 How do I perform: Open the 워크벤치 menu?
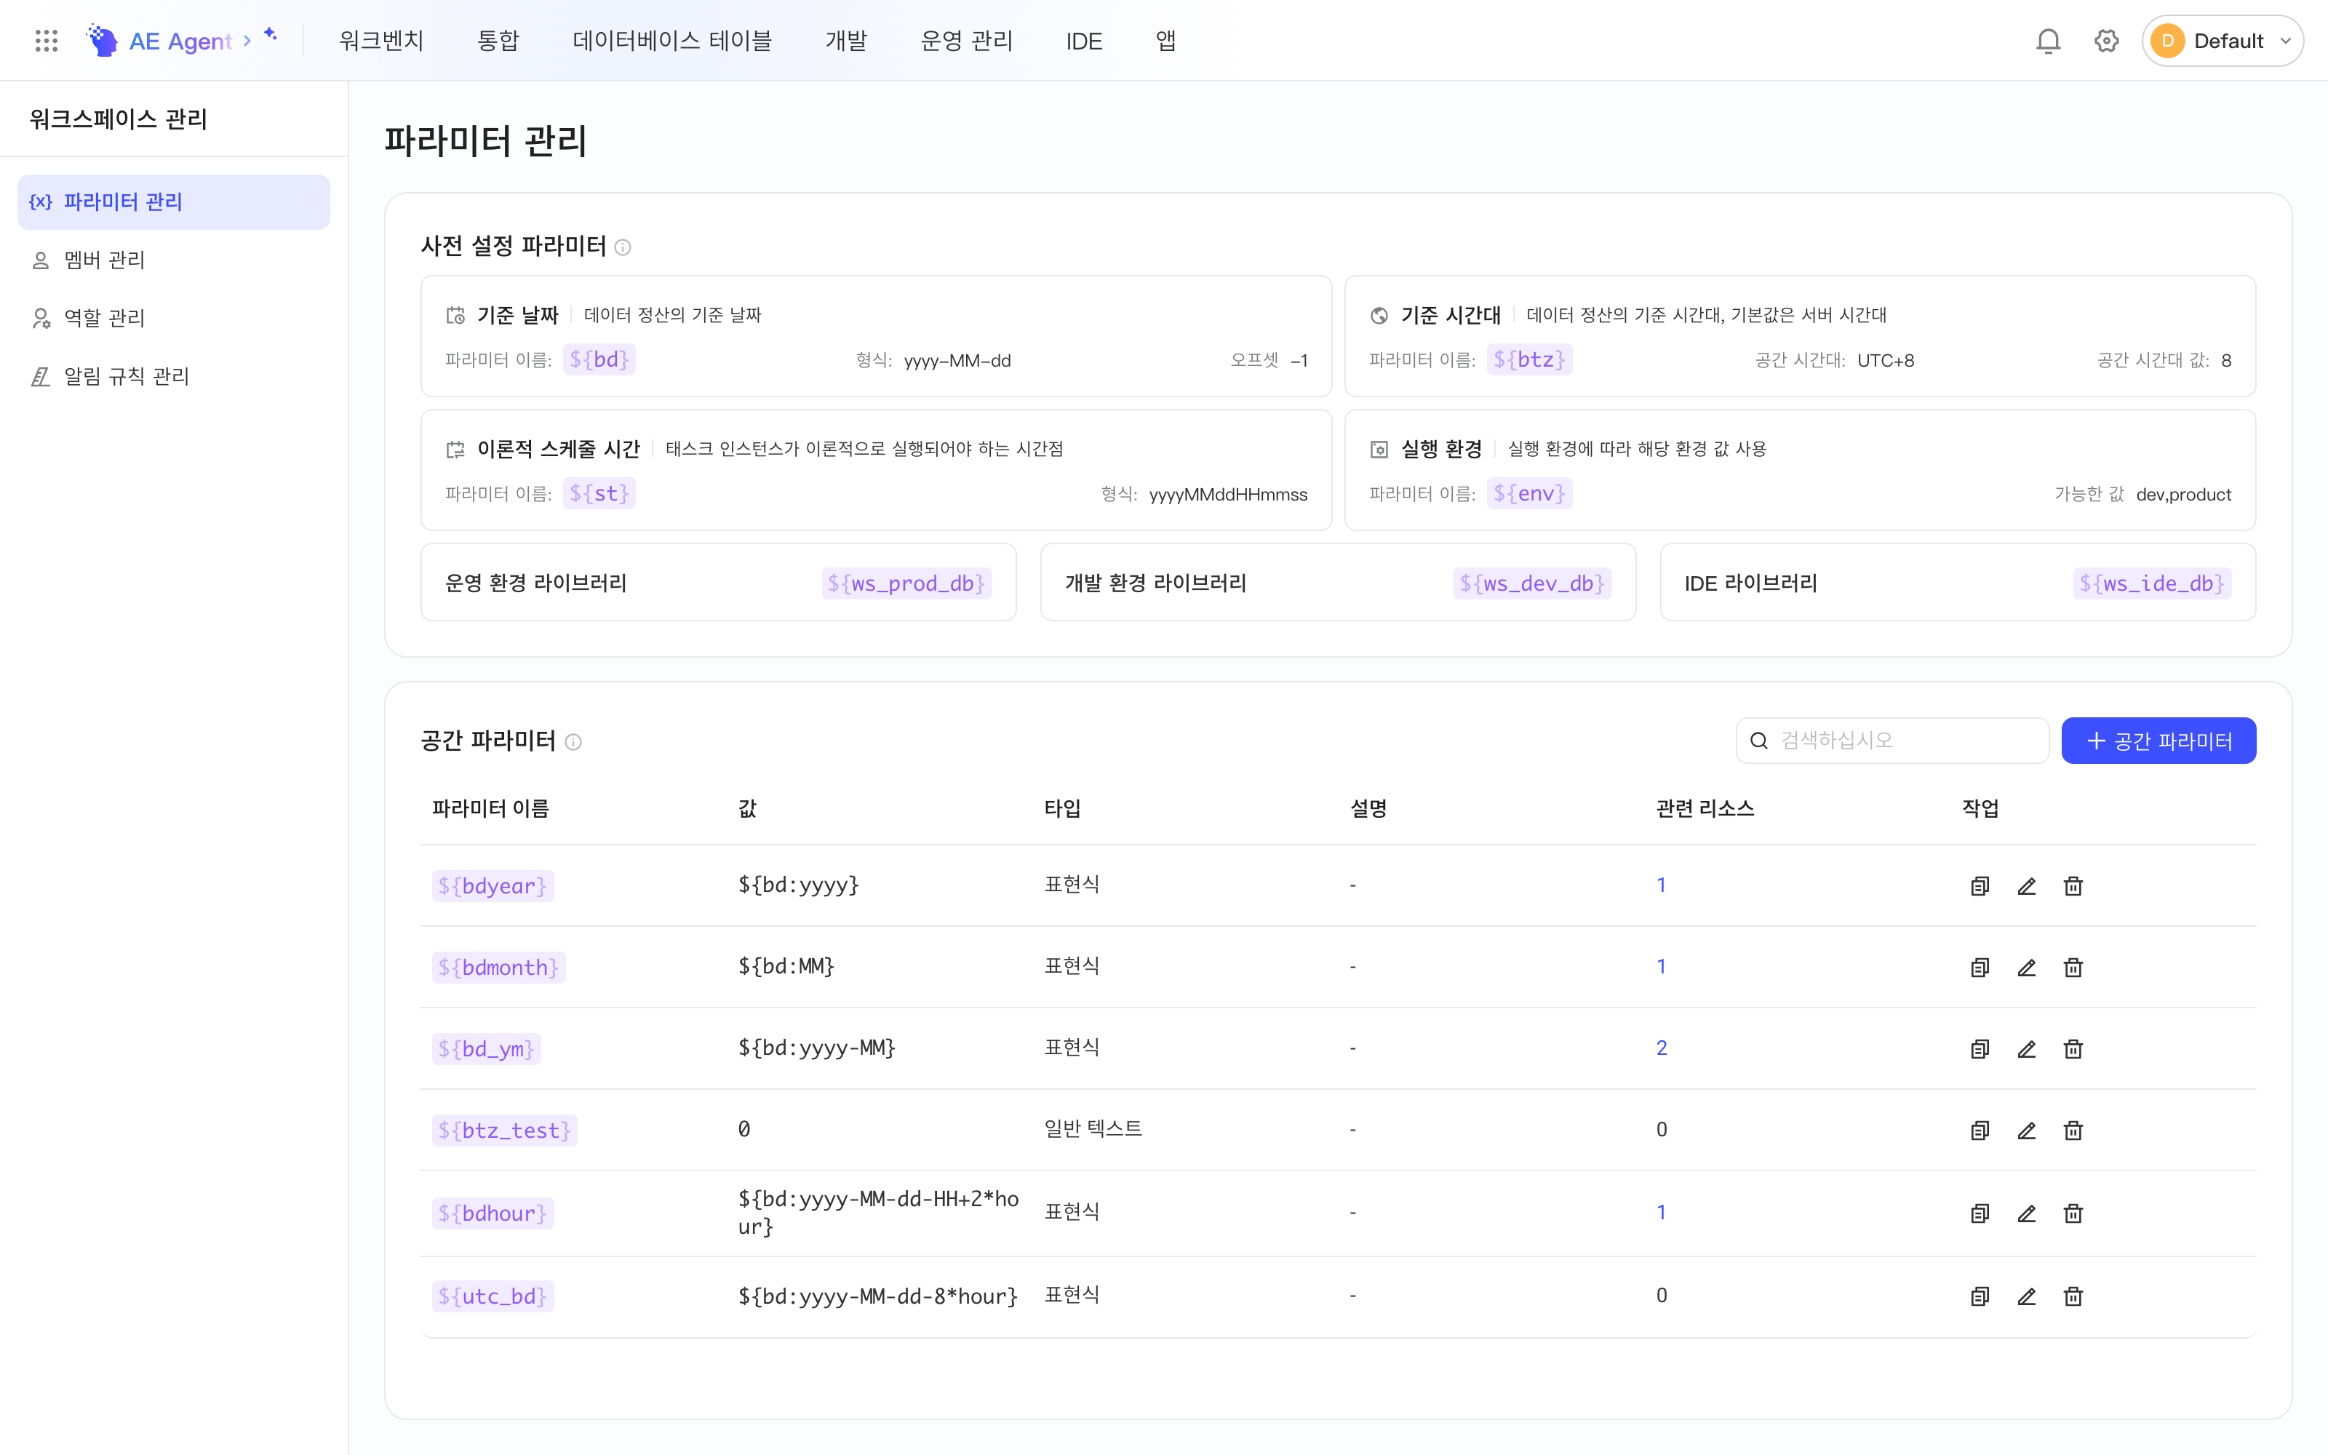[381, 41]
